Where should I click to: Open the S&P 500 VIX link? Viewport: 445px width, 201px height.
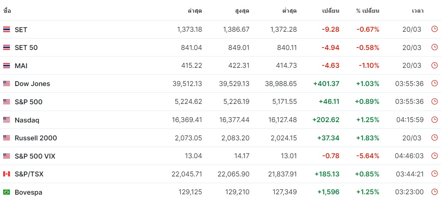[35, 156]
